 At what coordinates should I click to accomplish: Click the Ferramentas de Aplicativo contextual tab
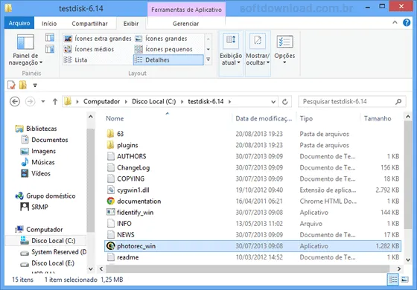(x=186, y=10)
